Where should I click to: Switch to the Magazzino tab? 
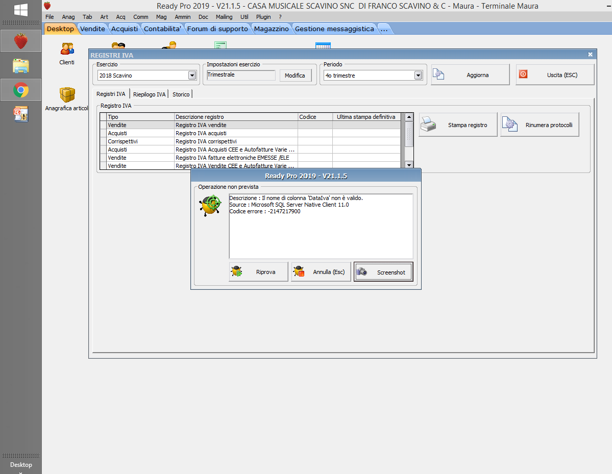coord(271,29)
